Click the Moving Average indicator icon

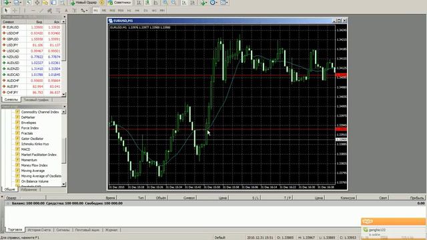pos(17,171)
